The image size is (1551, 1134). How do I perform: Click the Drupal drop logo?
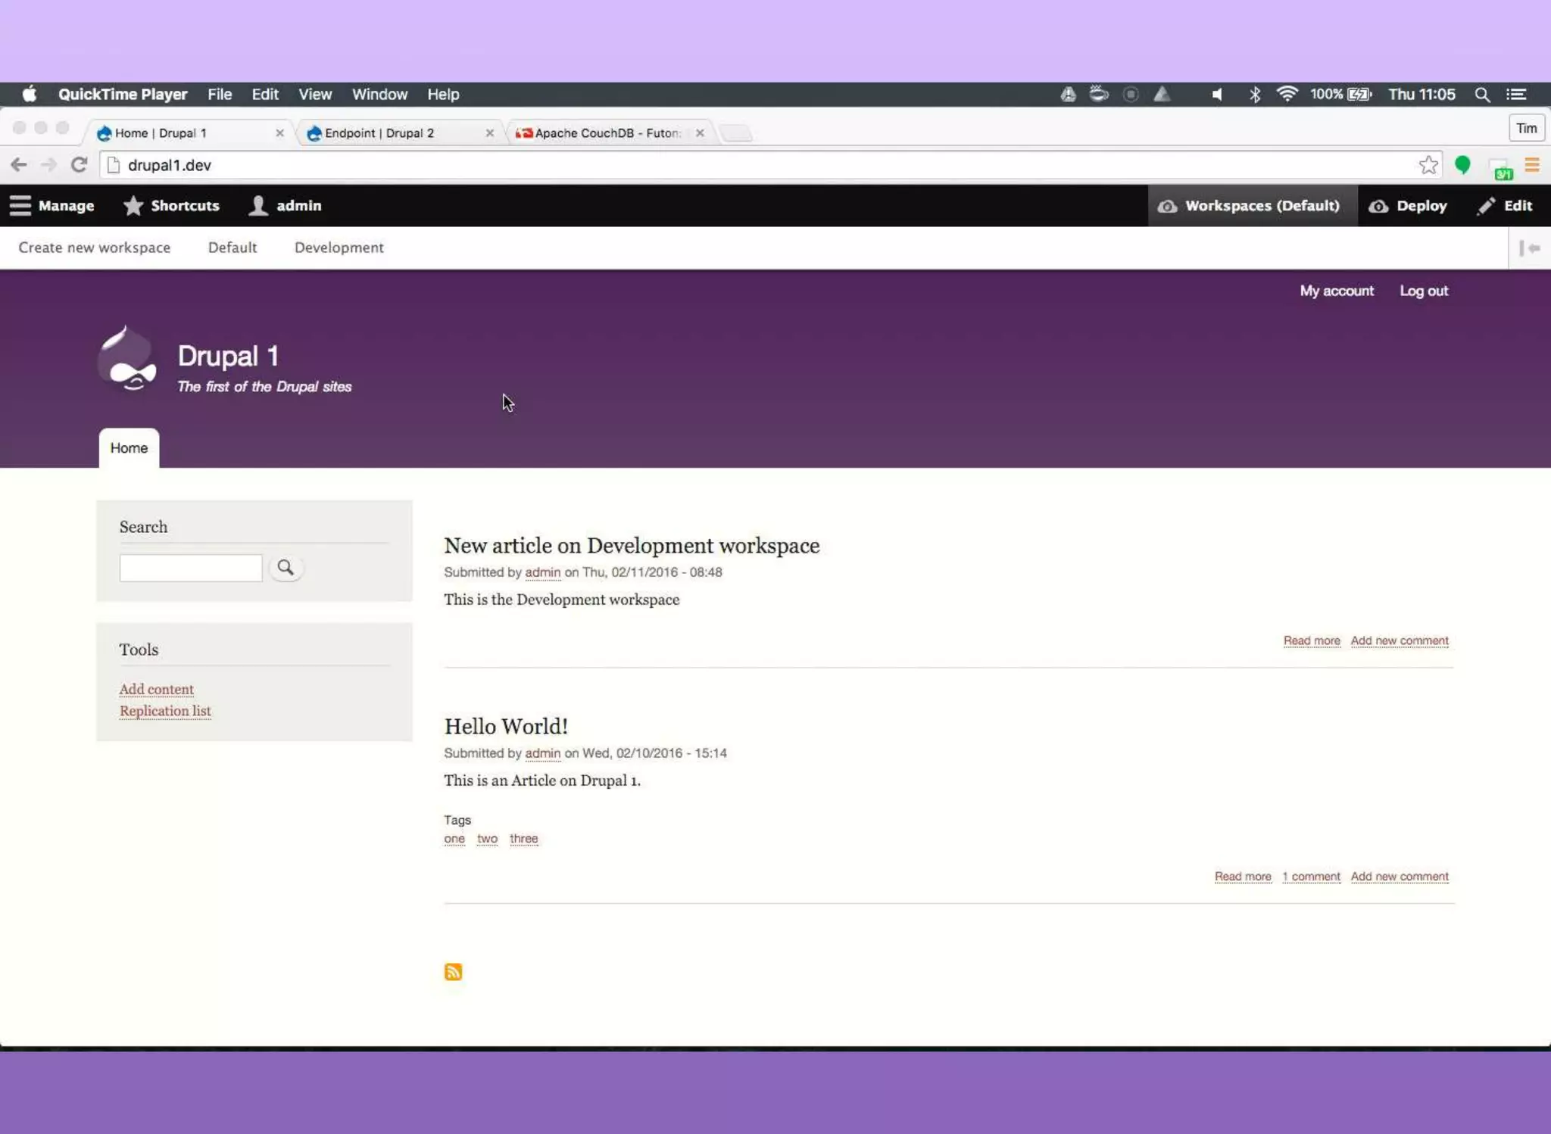(x=127, y=359)
